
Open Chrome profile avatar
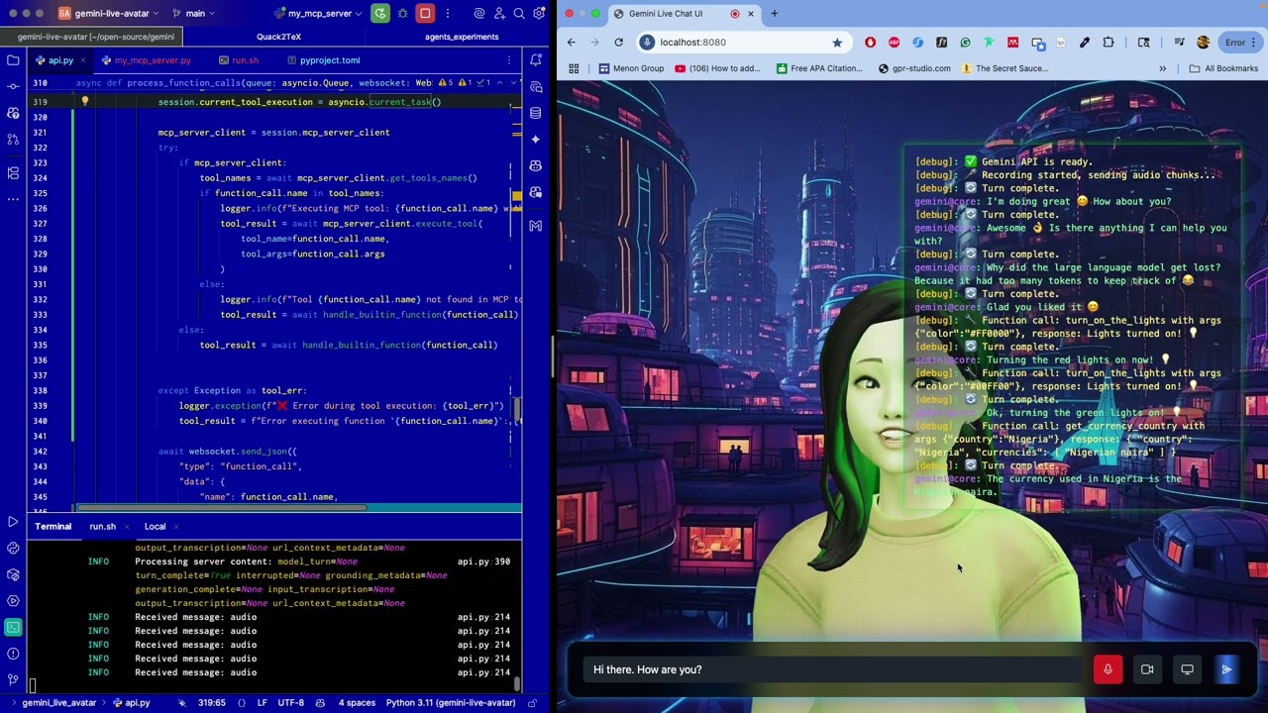tap(1203, 42)
